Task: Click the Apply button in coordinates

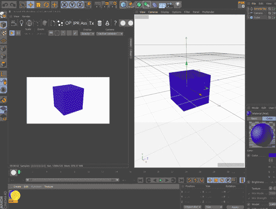Action: (235, 207)
